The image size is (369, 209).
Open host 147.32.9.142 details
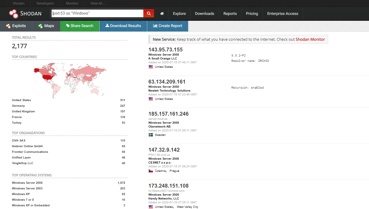164,150
